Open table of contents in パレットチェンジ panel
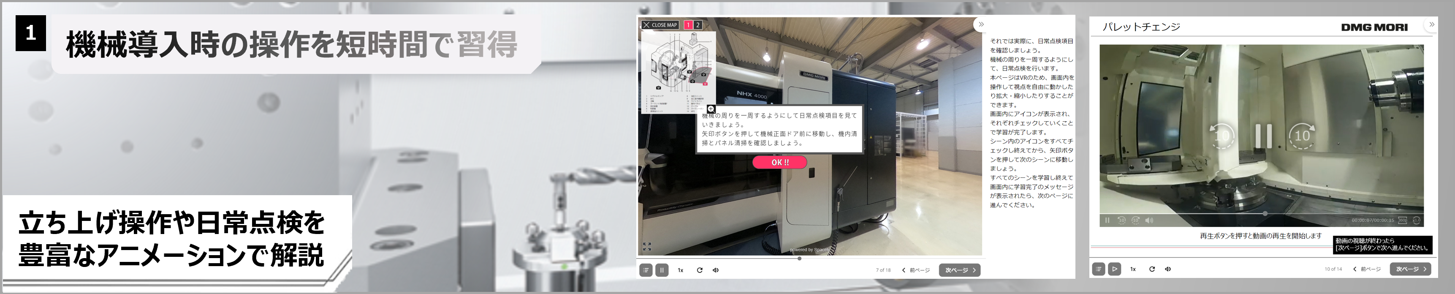 (x=1098, y=269)
